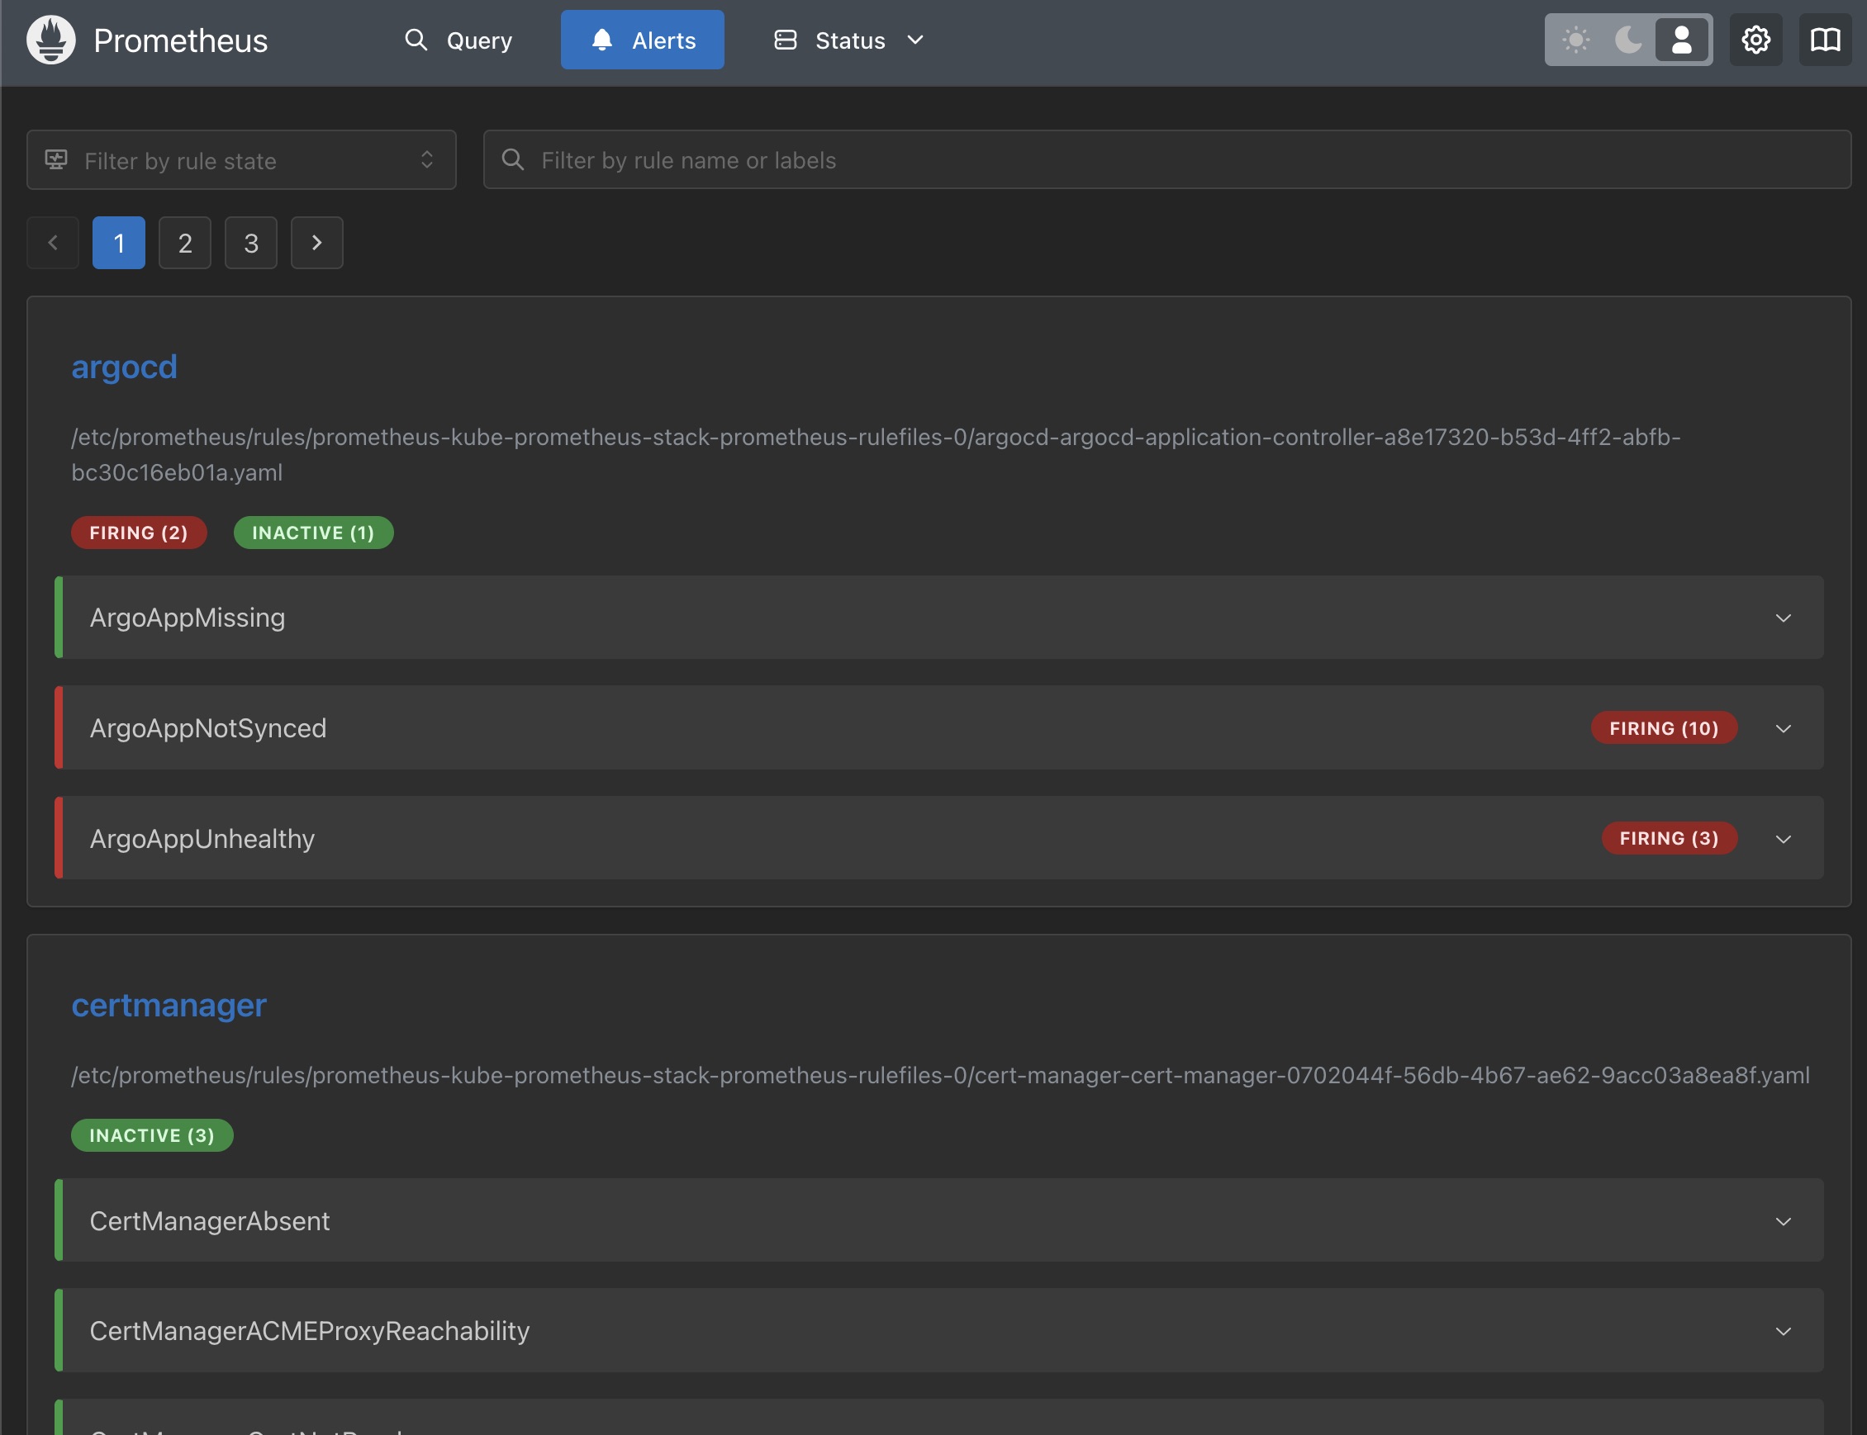1867x1435 pixels.
Task: Open Prometheus settings via gear icon
Action: [x=1755, y=40]
